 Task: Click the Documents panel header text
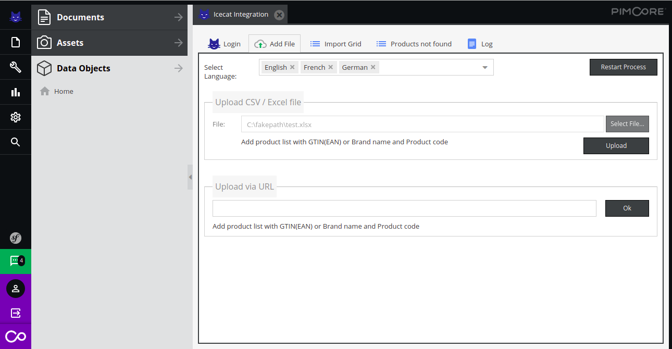click(x=80, y=17)
